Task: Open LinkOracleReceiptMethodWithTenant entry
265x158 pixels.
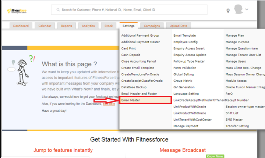Action: tap(199, 100)
